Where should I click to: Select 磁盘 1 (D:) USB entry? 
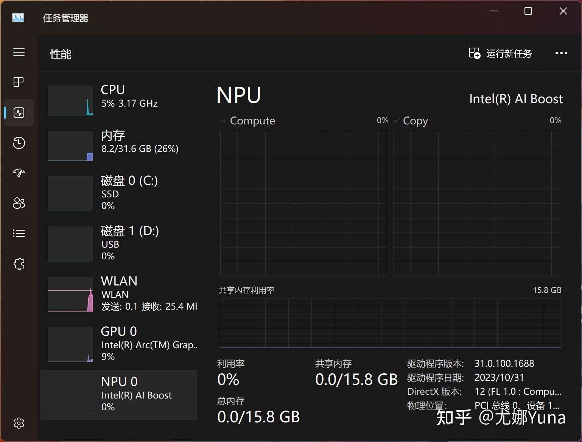(x=118, y=243)
